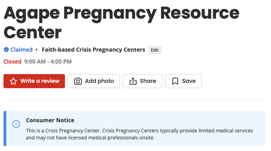Click the bullet separator after Claimed
Viewport: 271px width, 151px height.
37,50
